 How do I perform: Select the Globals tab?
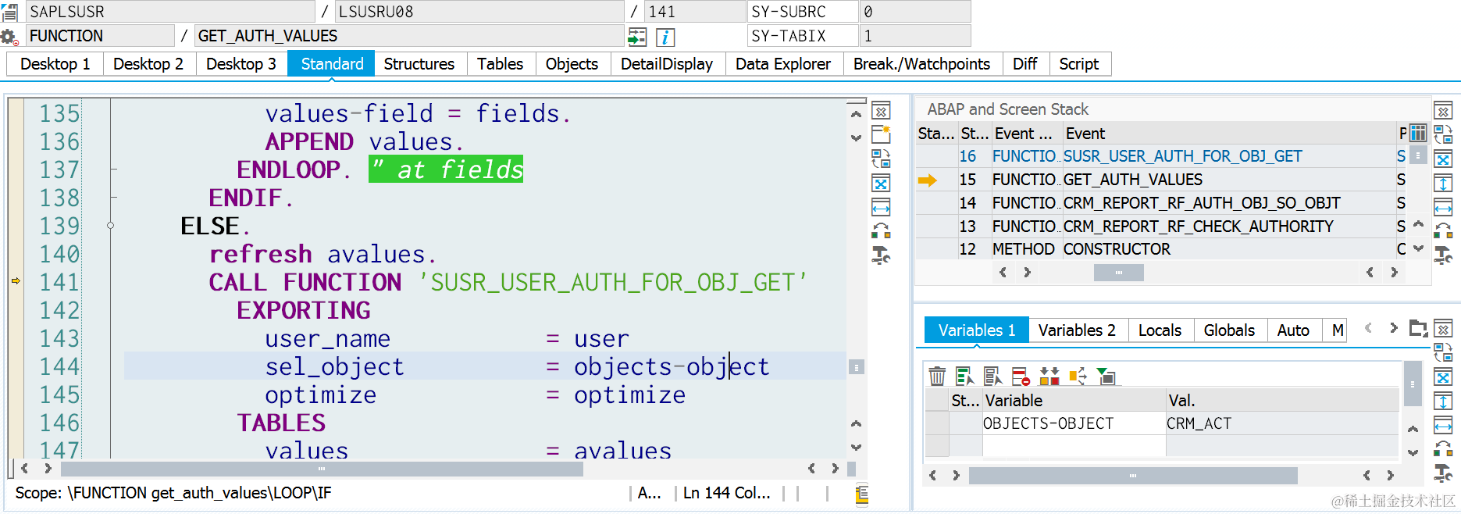[1229, 330]
